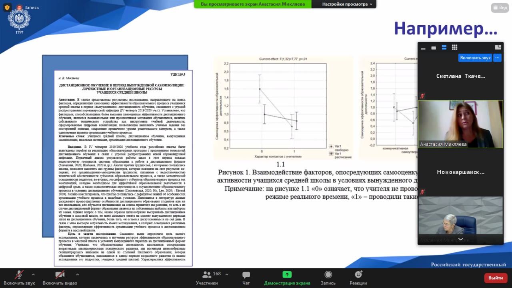Click the red recording indicator Запись

coord(28,7)
